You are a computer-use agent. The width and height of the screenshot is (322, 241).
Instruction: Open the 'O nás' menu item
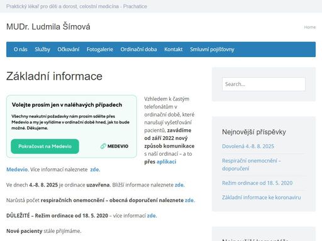tap(21, 50)
